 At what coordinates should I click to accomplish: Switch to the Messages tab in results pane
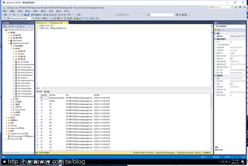pos(46,91)
